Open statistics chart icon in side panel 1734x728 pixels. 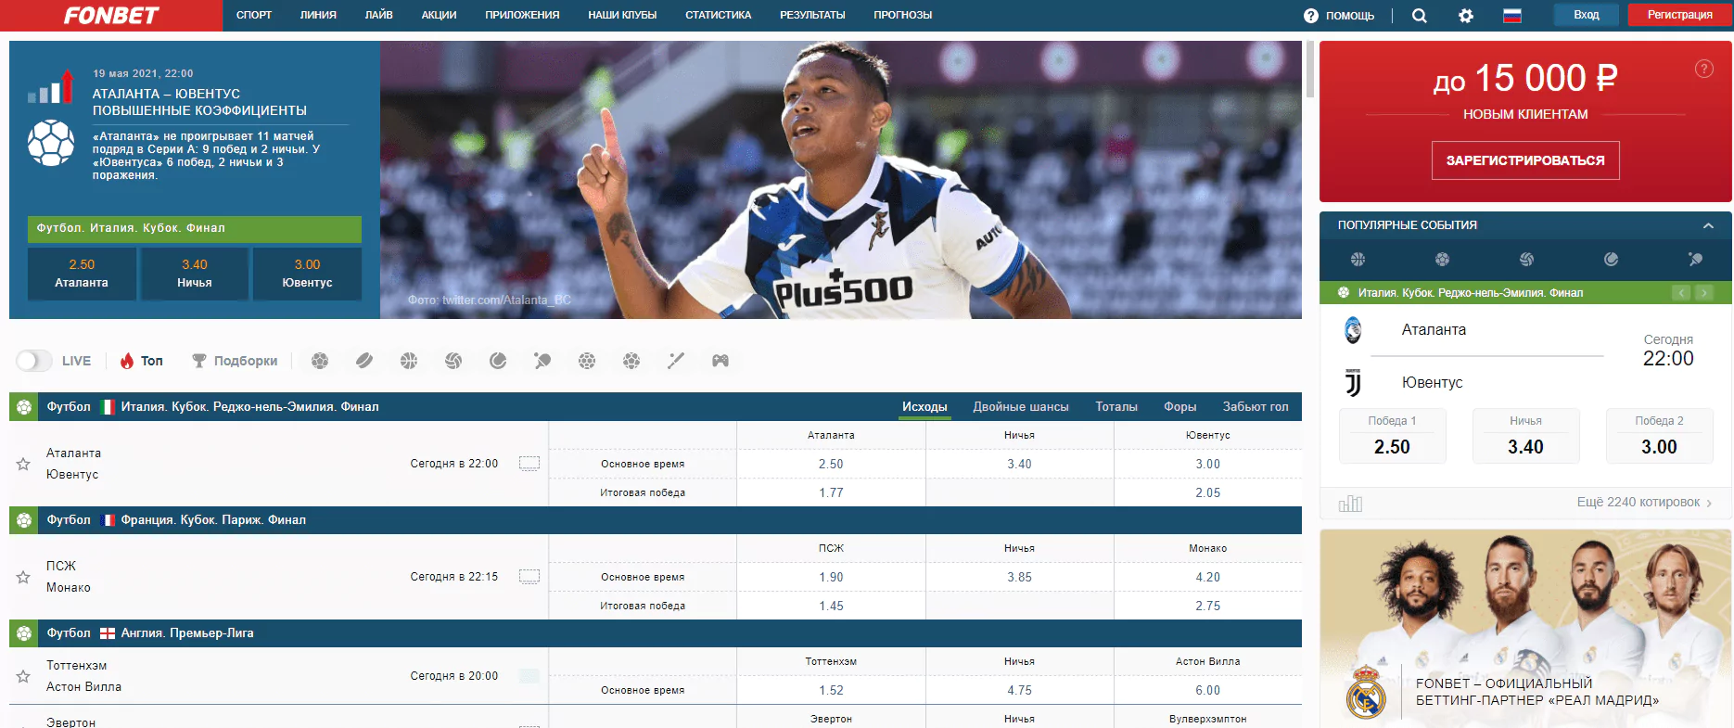(1351, 504)
